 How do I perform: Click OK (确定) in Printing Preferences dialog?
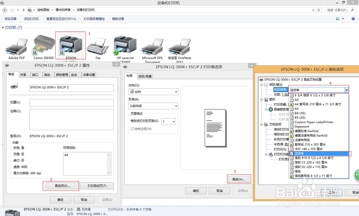196,191
